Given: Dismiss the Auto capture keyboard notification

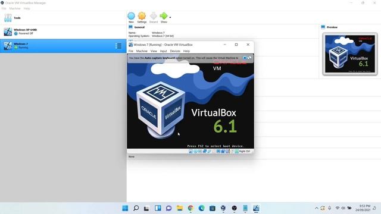Looking at the screenshot, I should pyautogui.click(x=245, y=58).
